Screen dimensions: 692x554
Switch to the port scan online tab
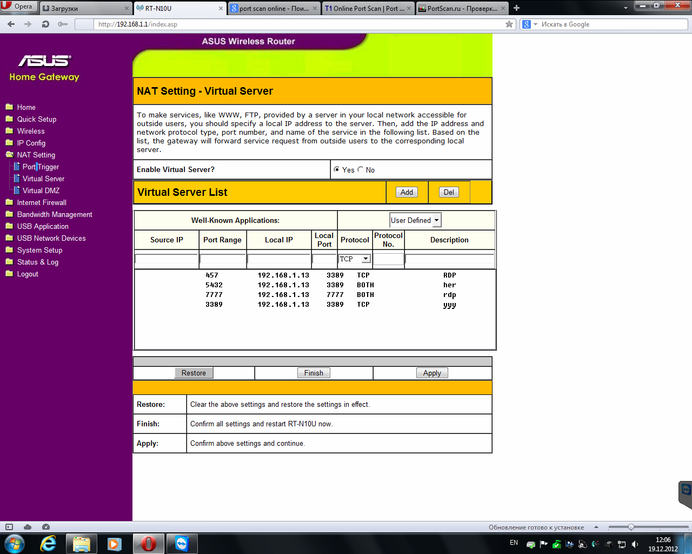(274, 8)
